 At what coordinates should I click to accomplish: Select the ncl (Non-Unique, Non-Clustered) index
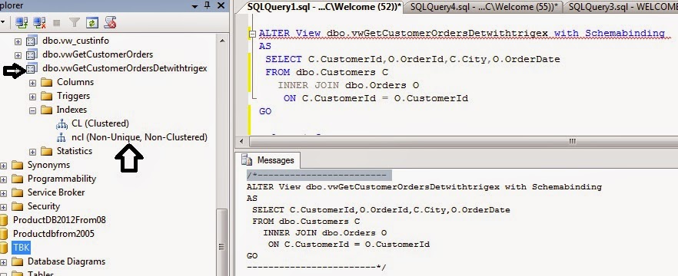click(x=139, y=137)
